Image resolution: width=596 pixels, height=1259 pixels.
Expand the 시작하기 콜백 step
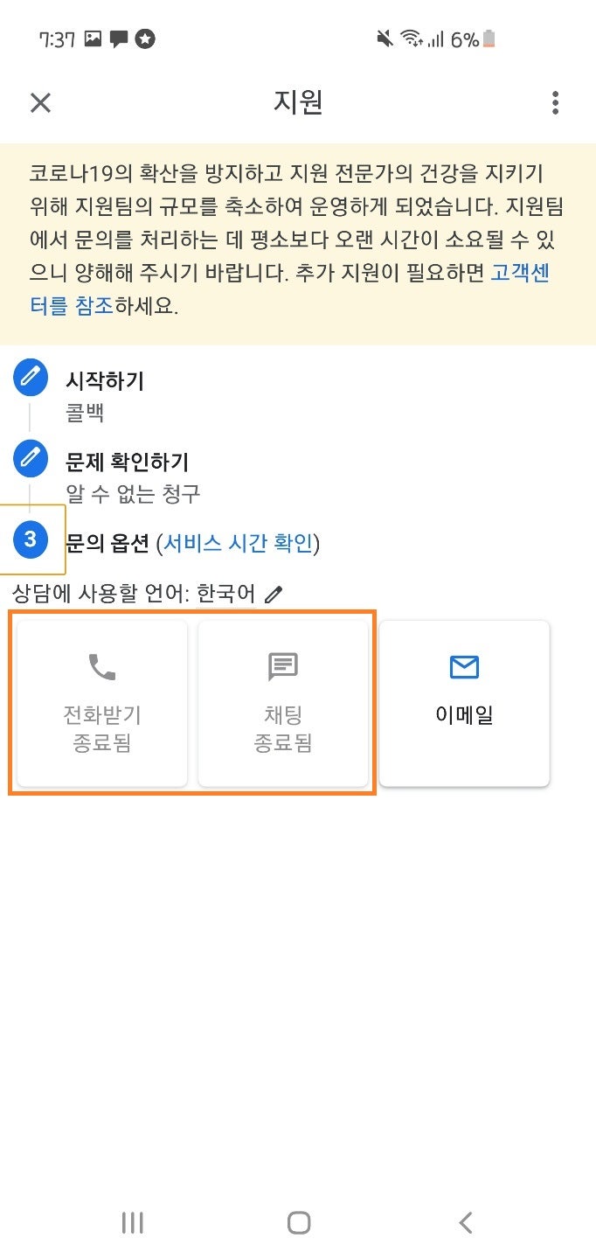point(105,396)
